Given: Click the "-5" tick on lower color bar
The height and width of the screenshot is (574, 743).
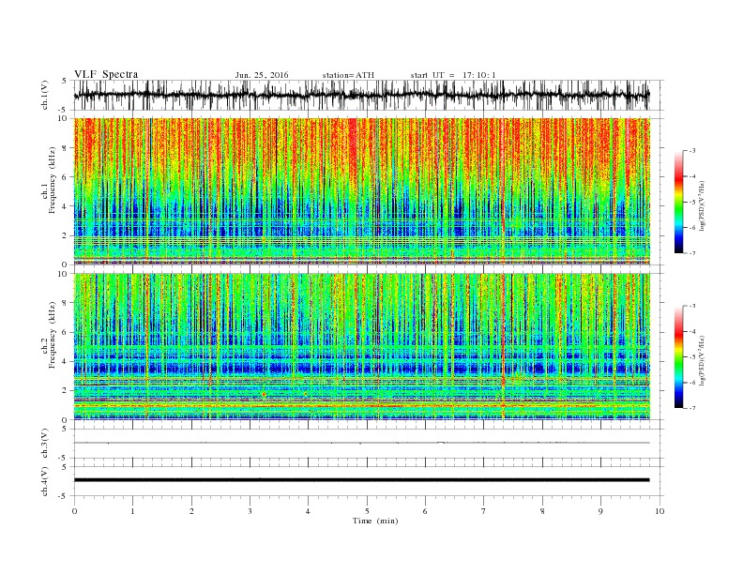Looking at the screenshot, I should pyautogui.click(x=691, y=357).
